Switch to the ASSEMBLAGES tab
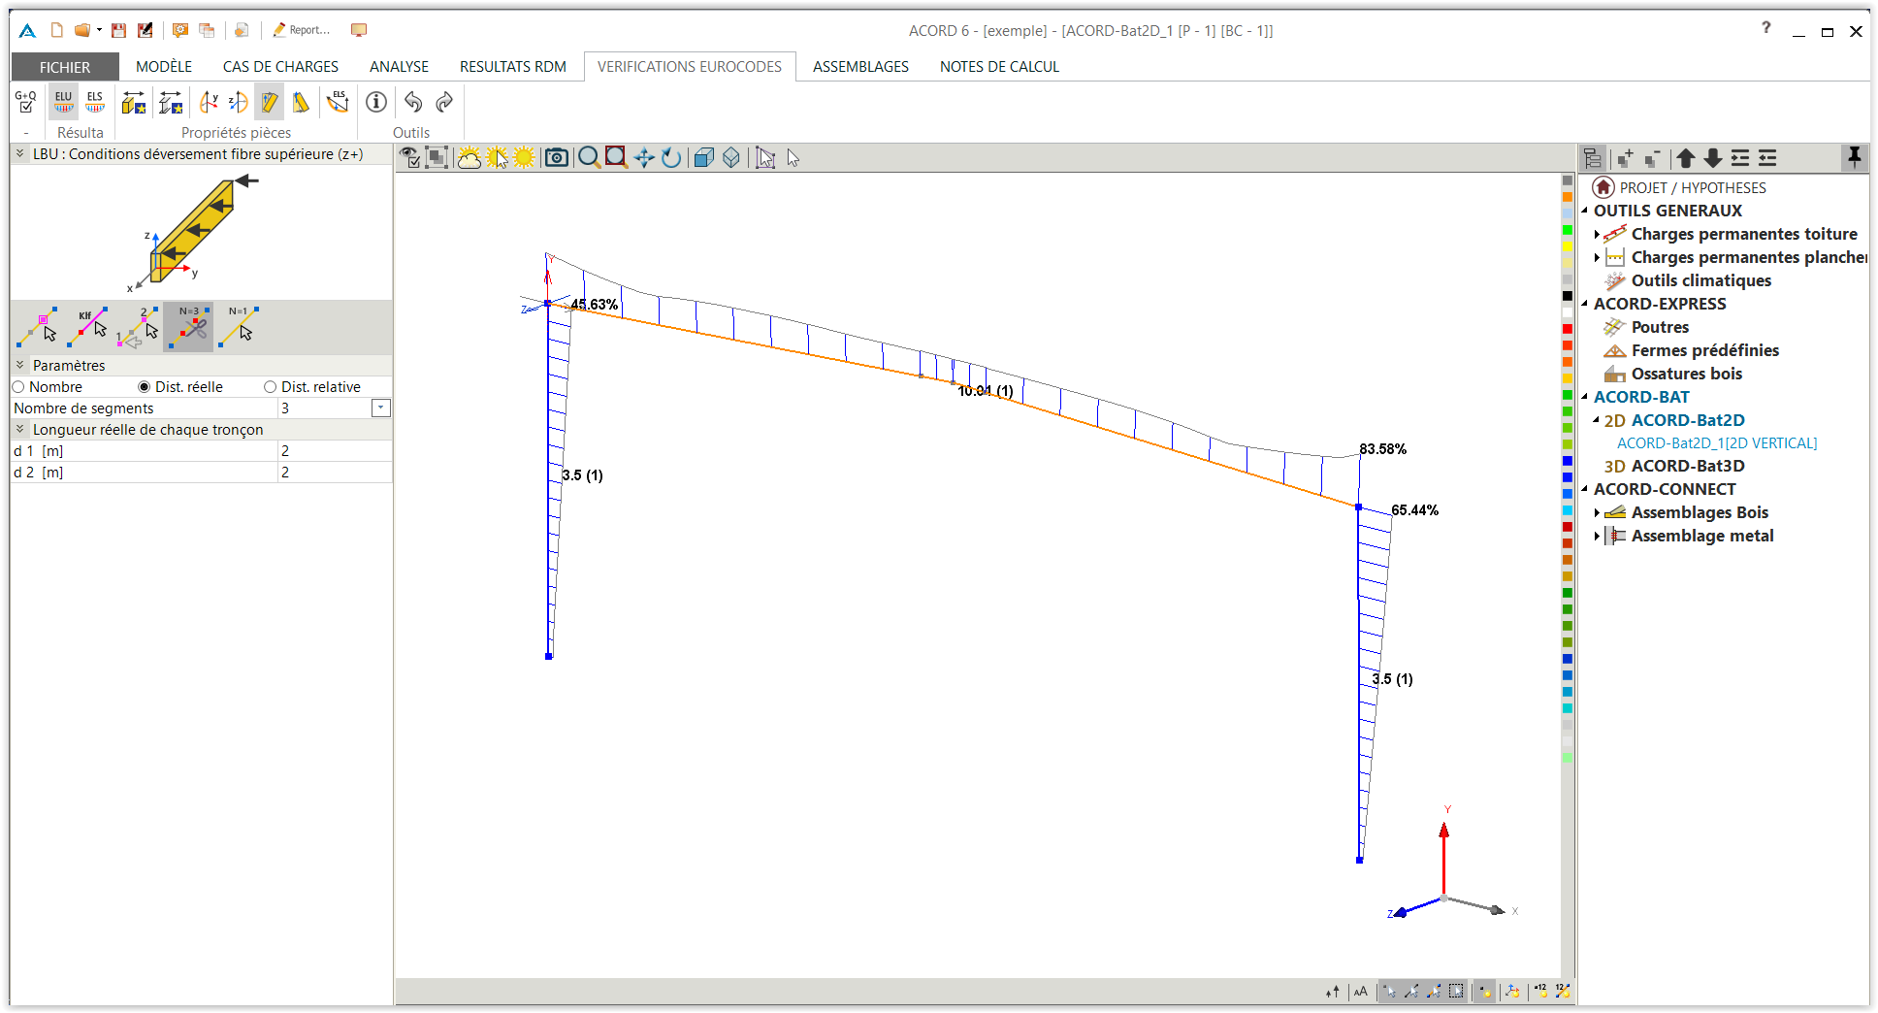This screenshot has height=1013, width=1878. click(x=860, y=67)
